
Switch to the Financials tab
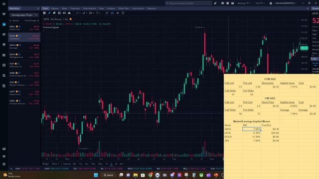coord(75,8)
